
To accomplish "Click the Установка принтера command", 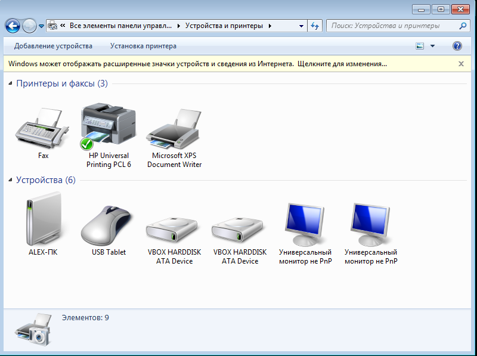I will tap(143, 46).
